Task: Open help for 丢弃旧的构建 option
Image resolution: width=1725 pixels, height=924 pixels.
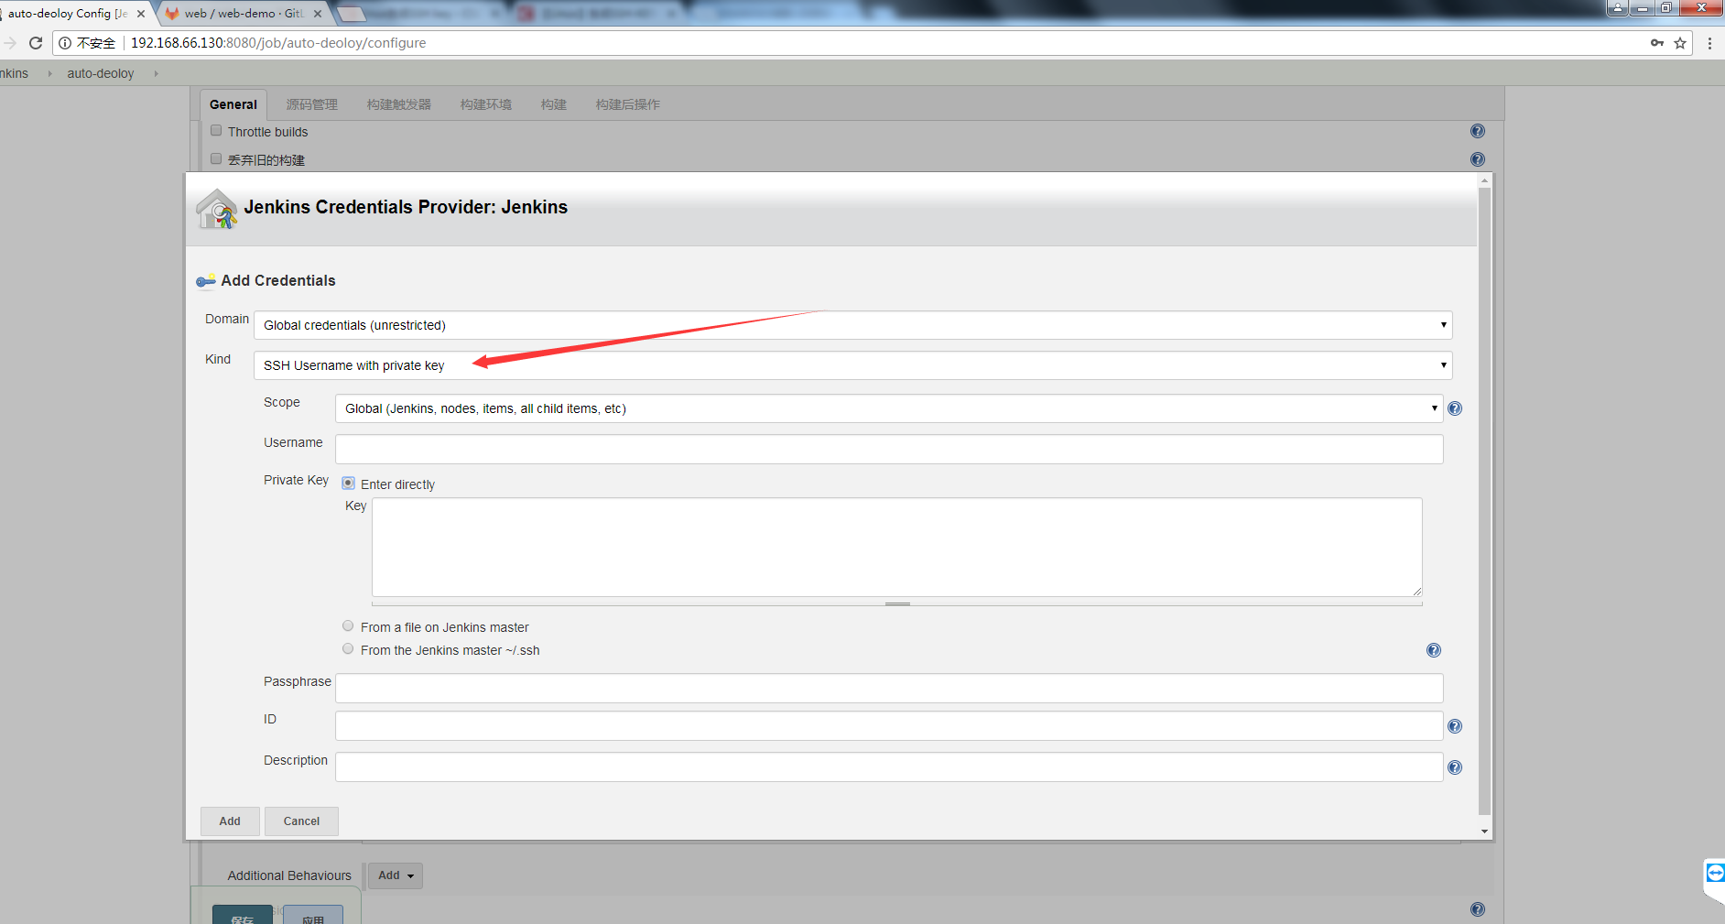Action: [1478, 159]
